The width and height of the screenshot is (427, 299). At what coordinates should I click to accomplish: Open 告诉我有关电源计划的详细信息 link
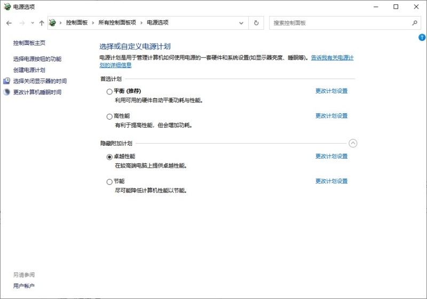tap(332, 58)
